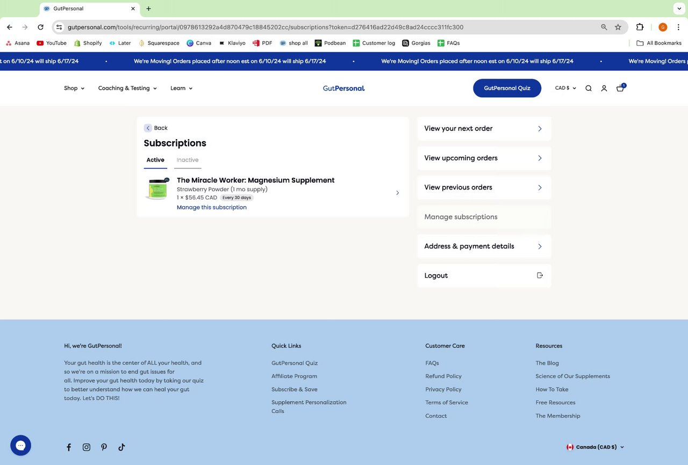The height and width of the screenshot is (465, 688).
Task: Open View previous orders
Action: pyautogui.click(x=484, y=187)
